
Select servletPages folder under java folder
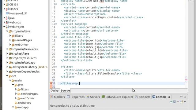coord(29,94)
